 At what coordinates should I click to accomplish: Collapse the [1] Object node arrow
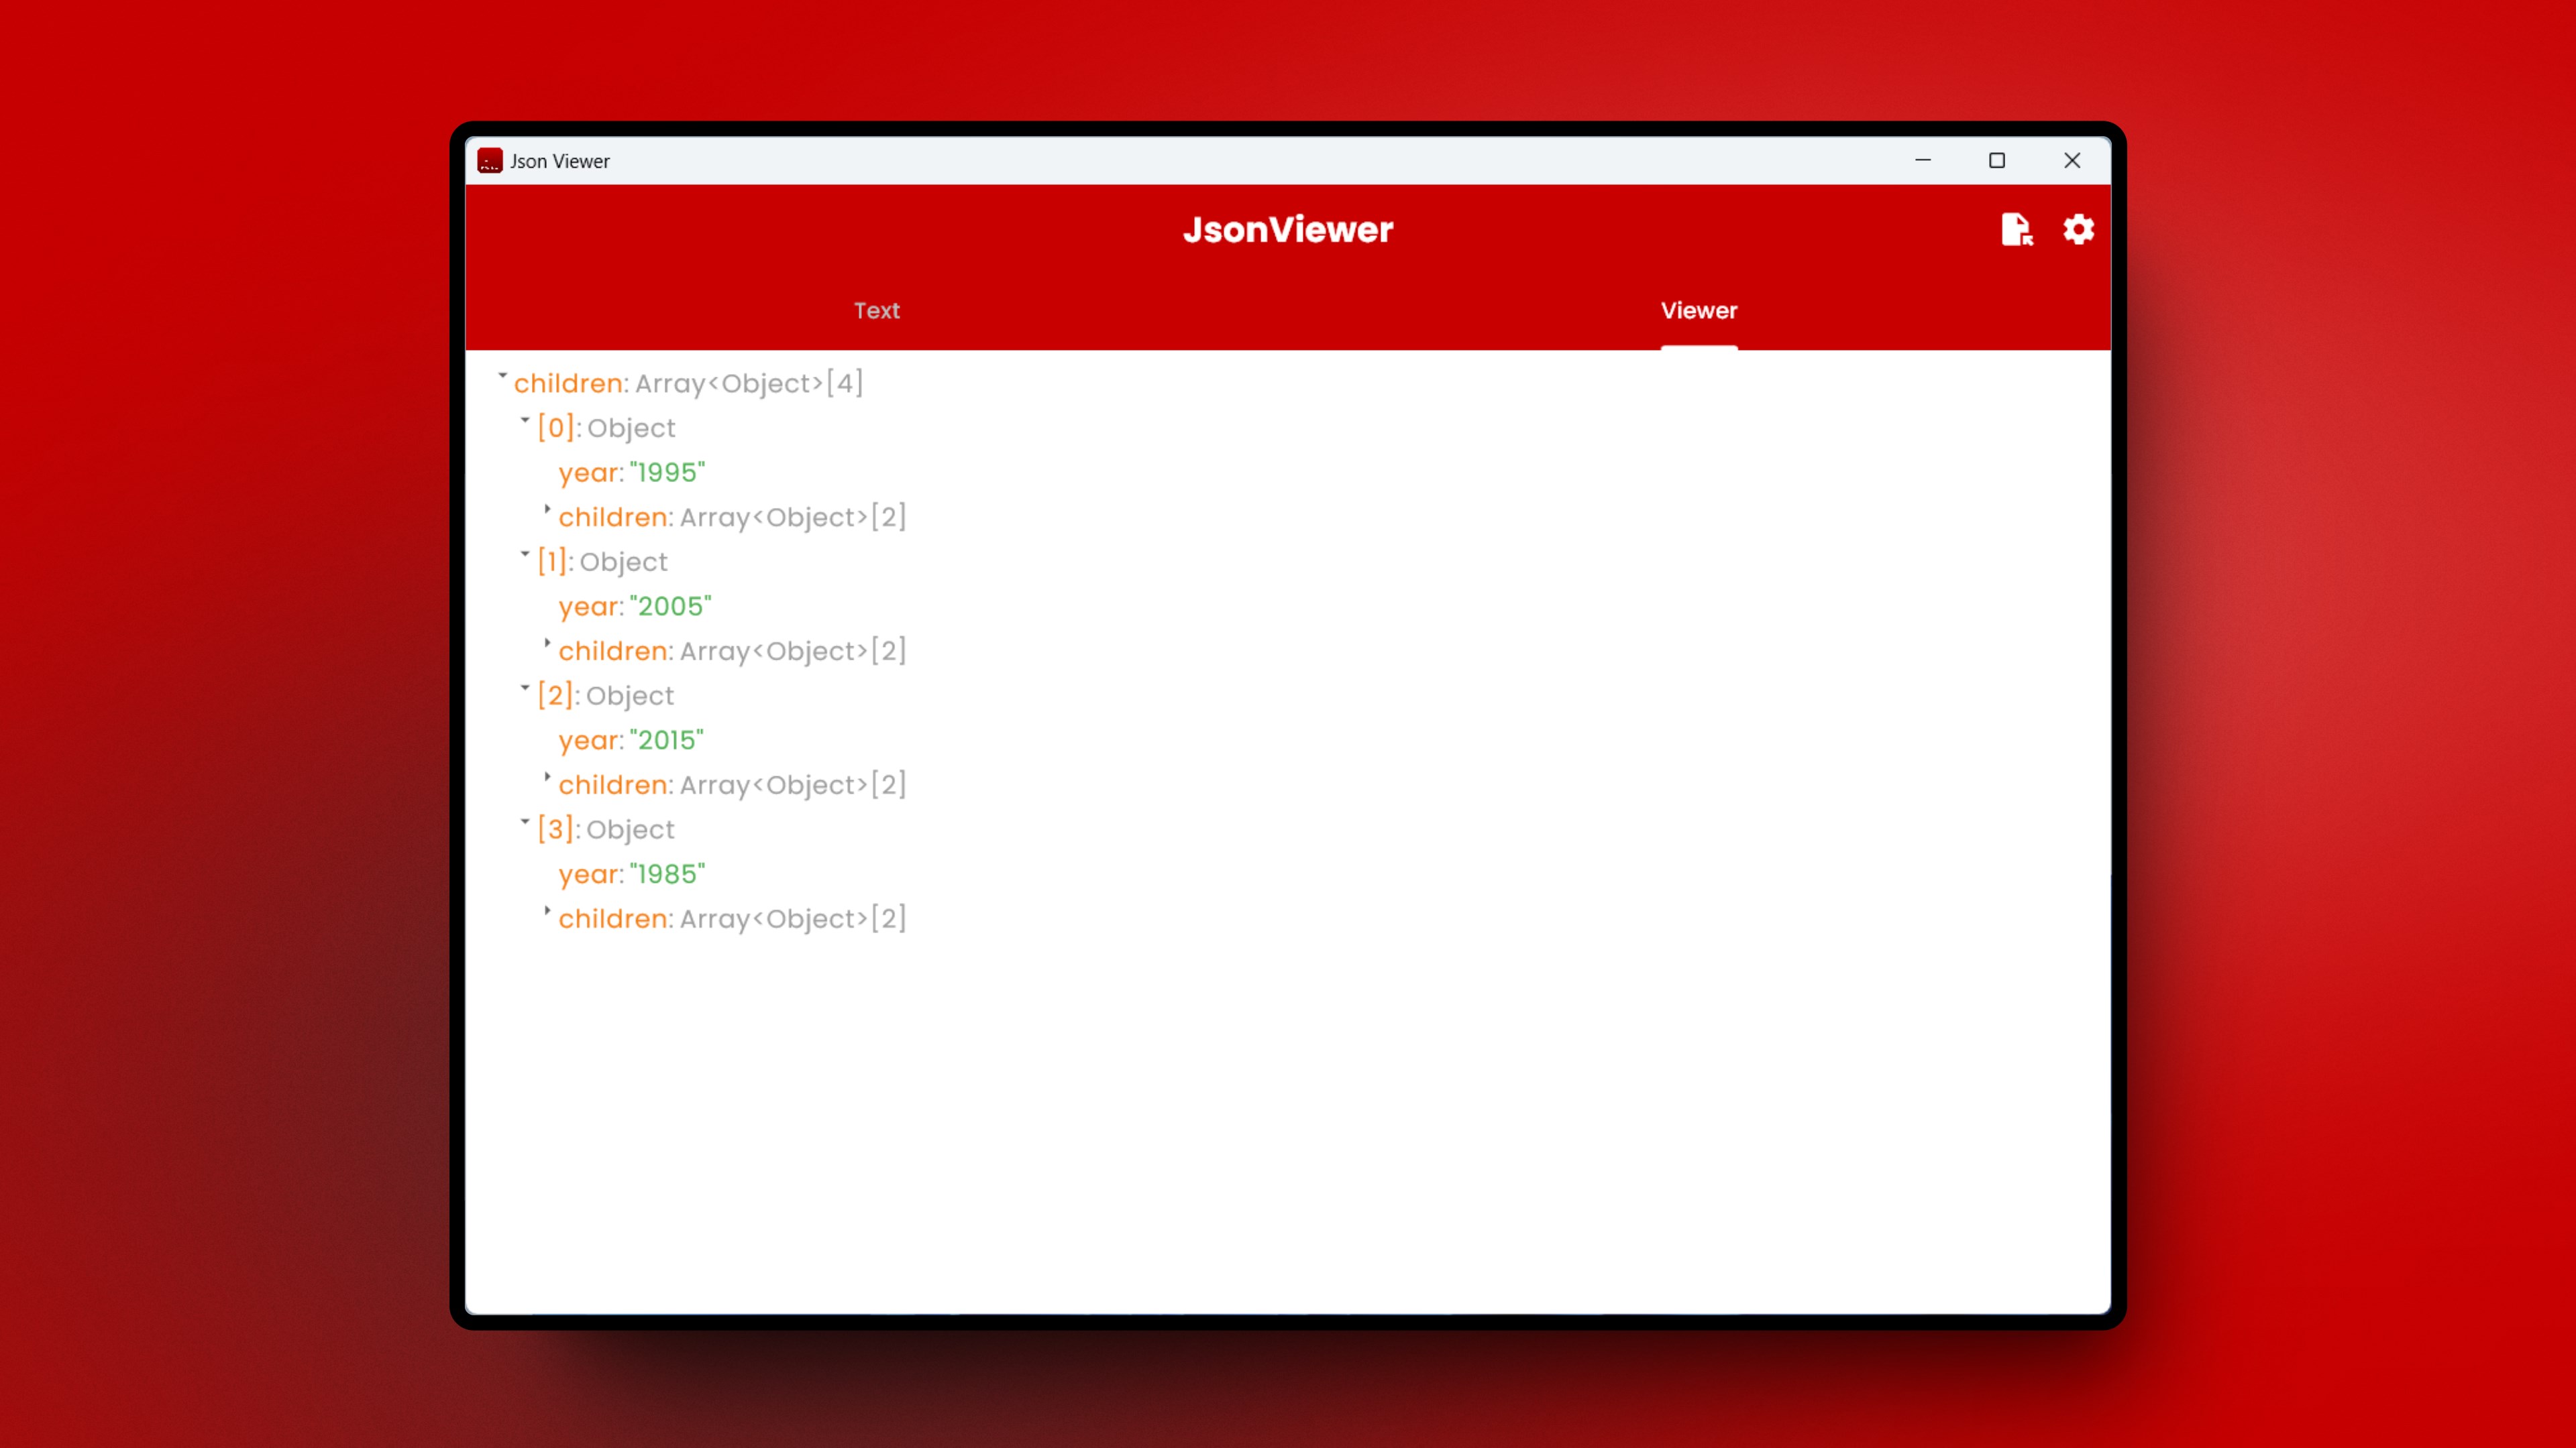pyautogui.click(x=525, y=554)
